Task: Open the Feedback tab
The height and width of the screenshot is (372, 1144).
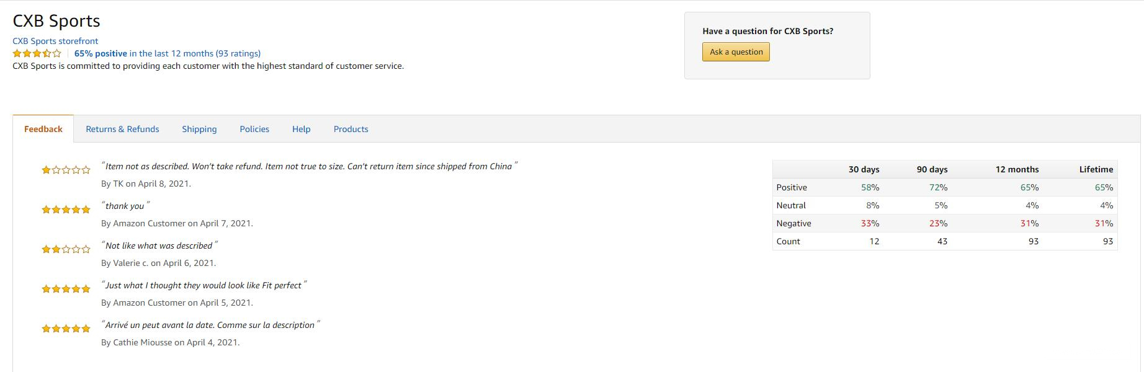Action: click(x=43, y=129)
